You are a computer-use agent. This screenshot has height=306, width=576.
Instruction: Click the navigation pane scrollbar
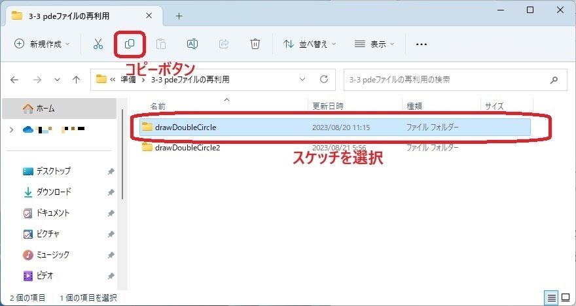click(122, 154)
